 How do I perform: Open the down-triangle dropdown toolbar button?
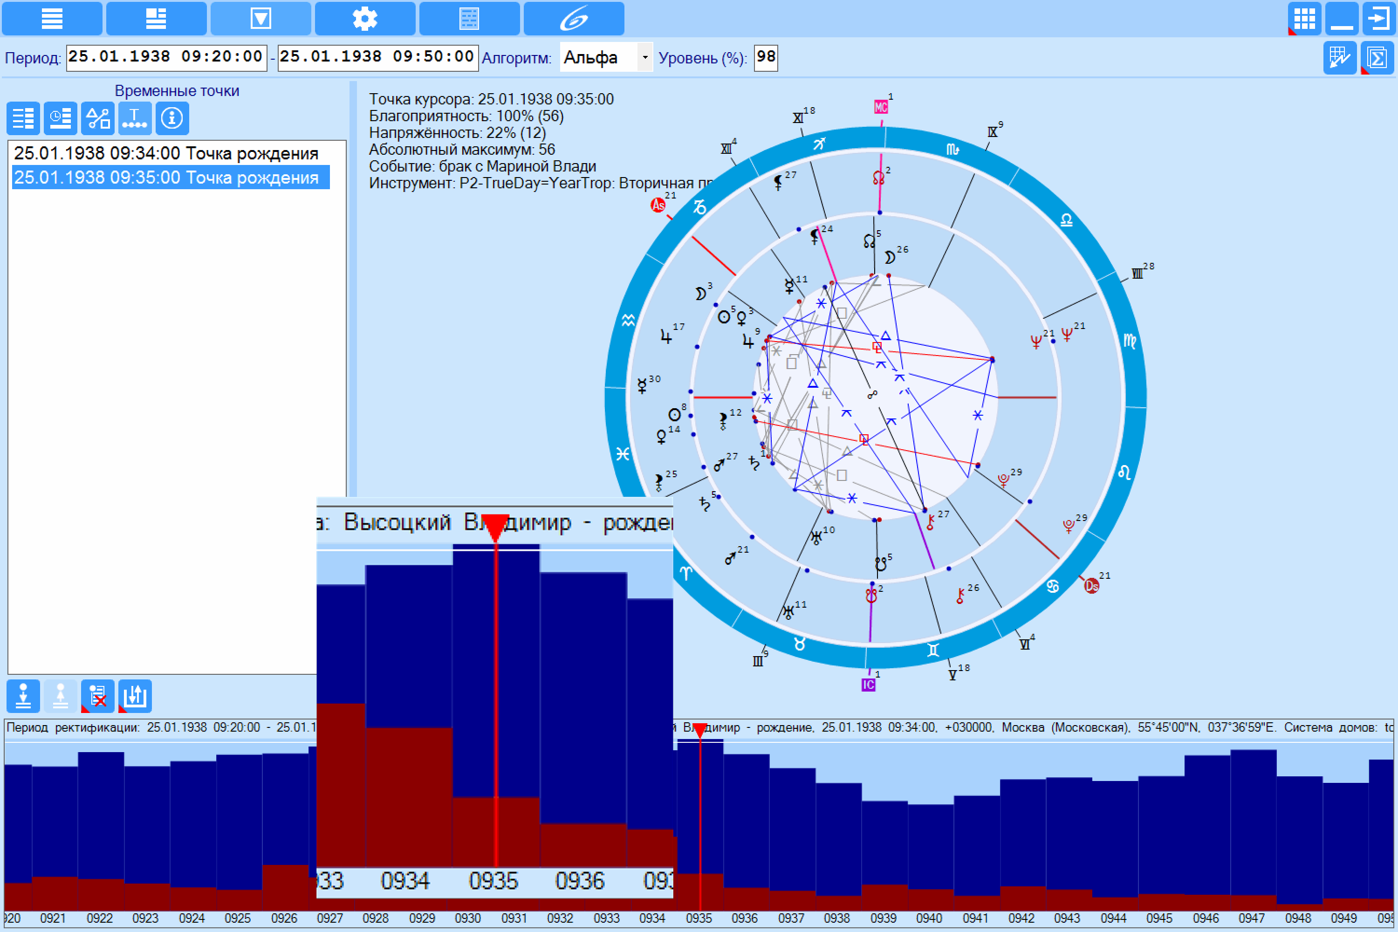tap(261, 19)
